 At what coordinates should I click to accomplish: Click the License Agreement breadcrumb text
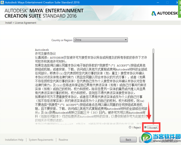pos(26,23)
